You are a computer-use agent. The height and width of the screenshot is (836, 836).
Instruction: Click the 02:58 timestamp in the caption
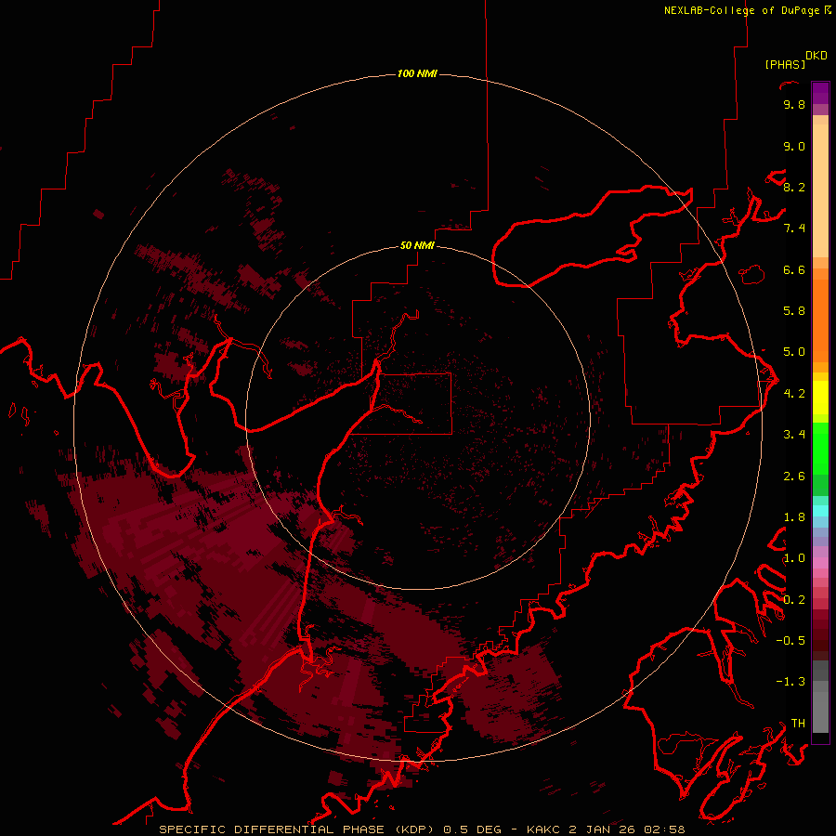pos(664,829)
